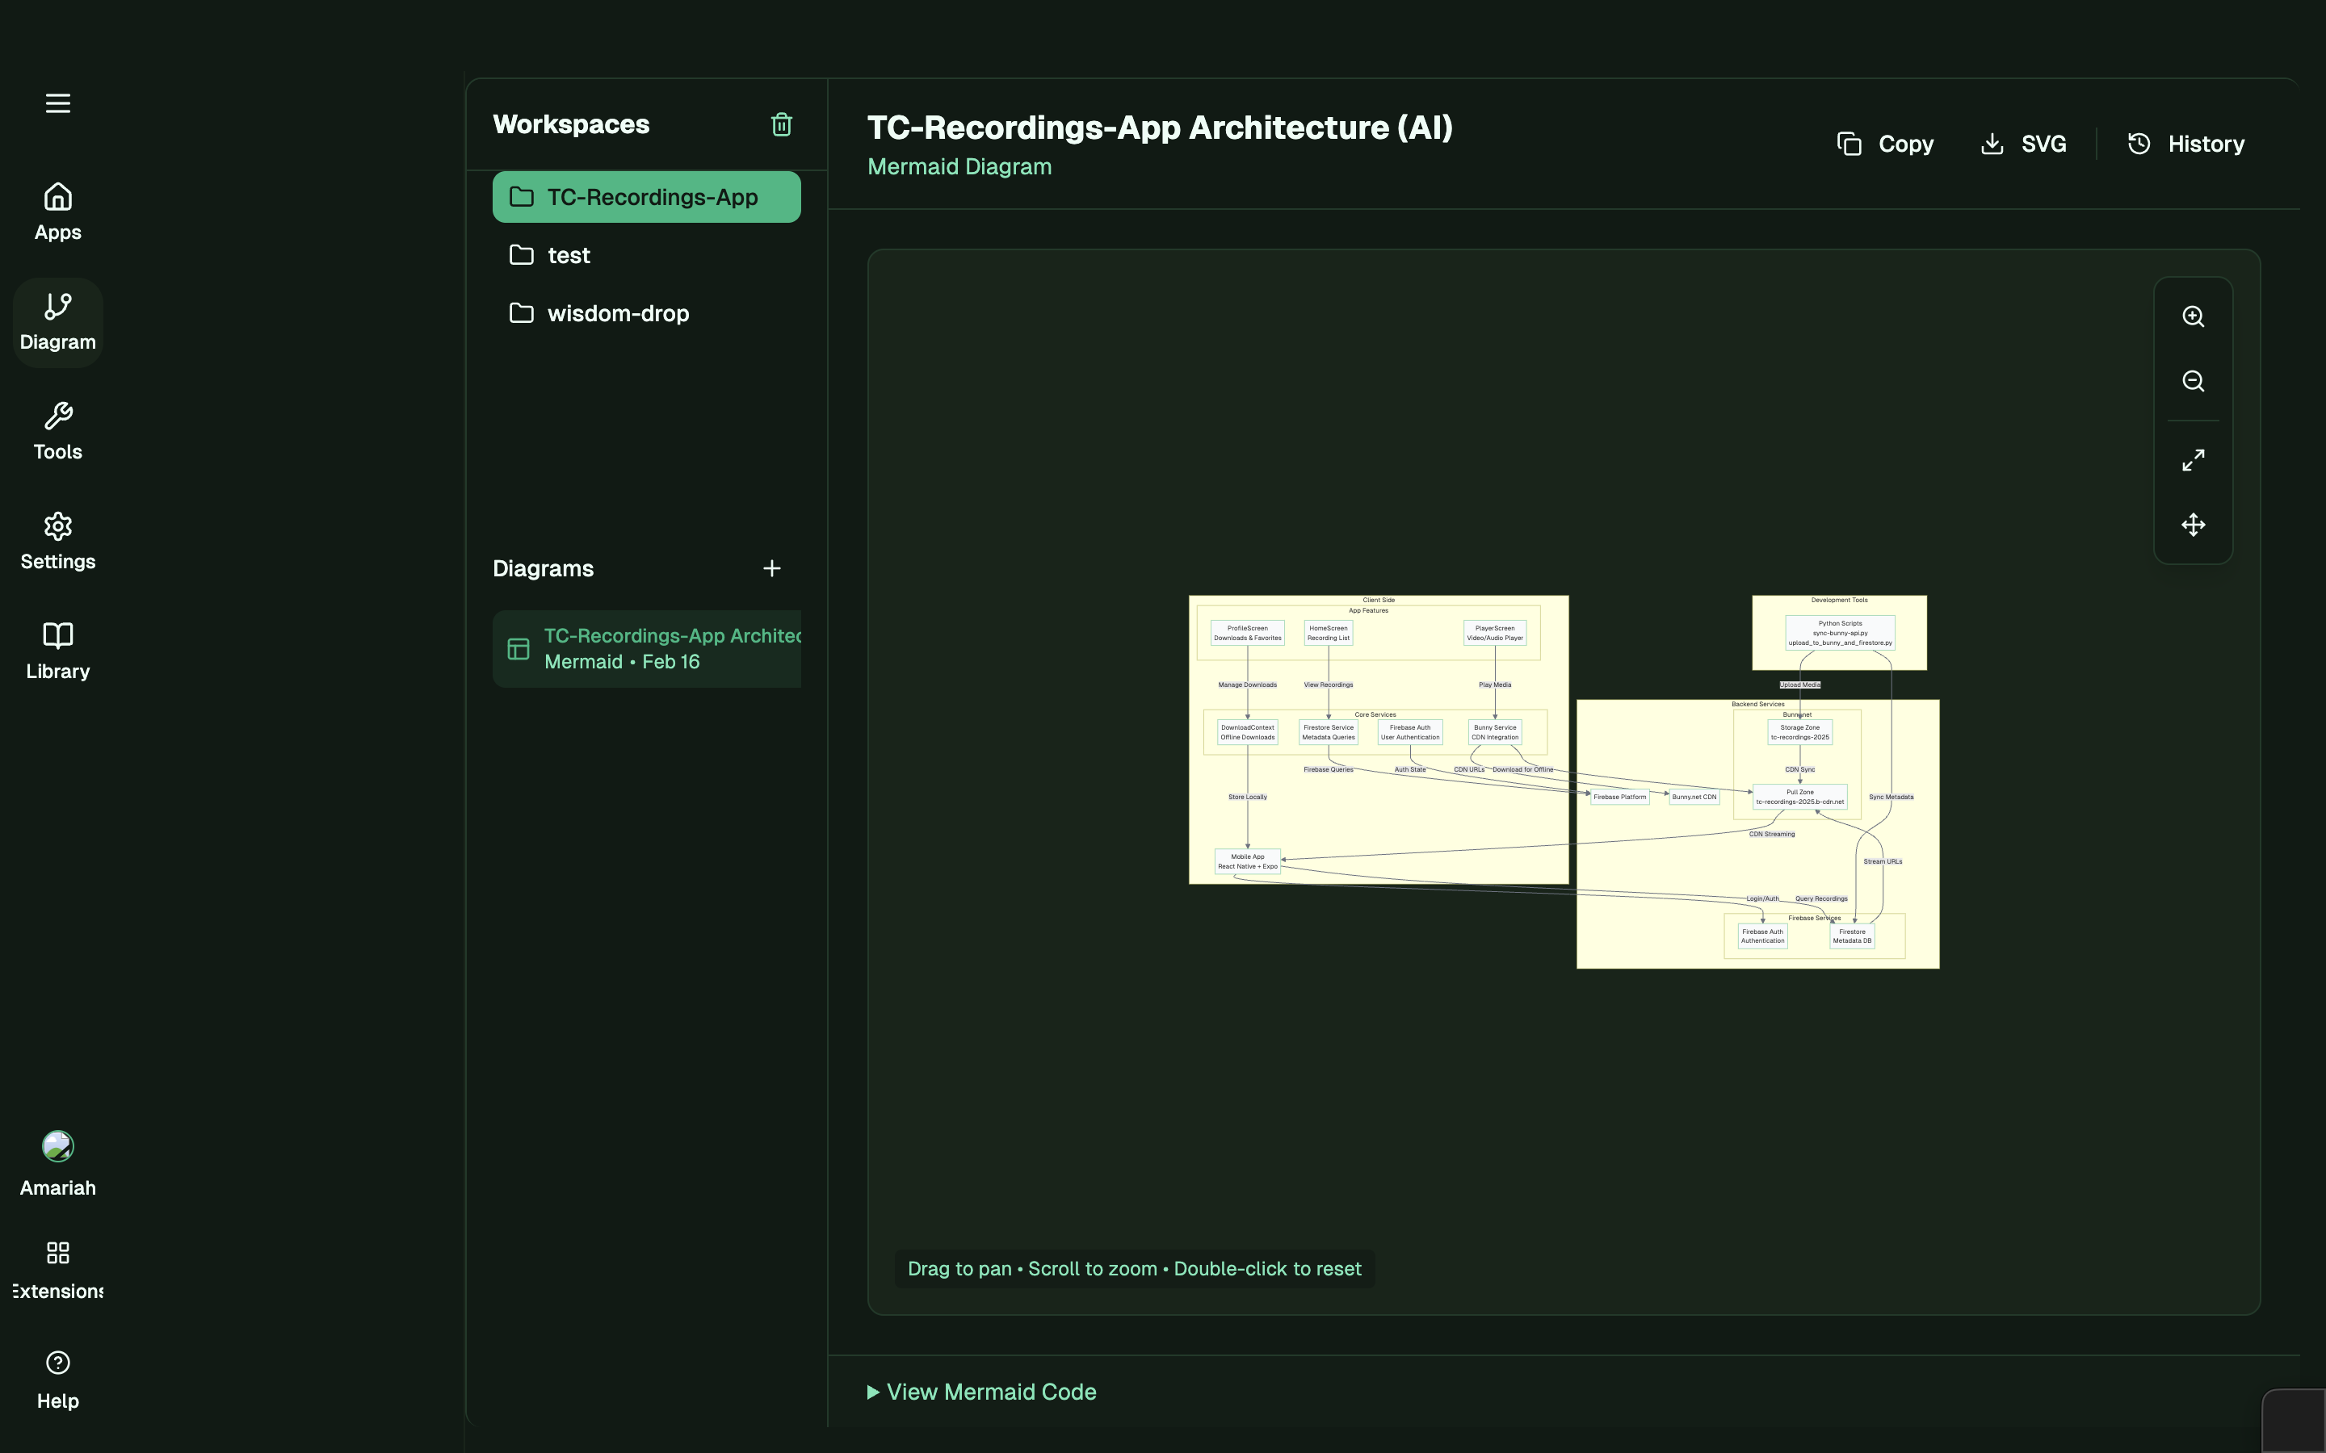
Task: Switch to the test workspace
Action: coord(569,254)
